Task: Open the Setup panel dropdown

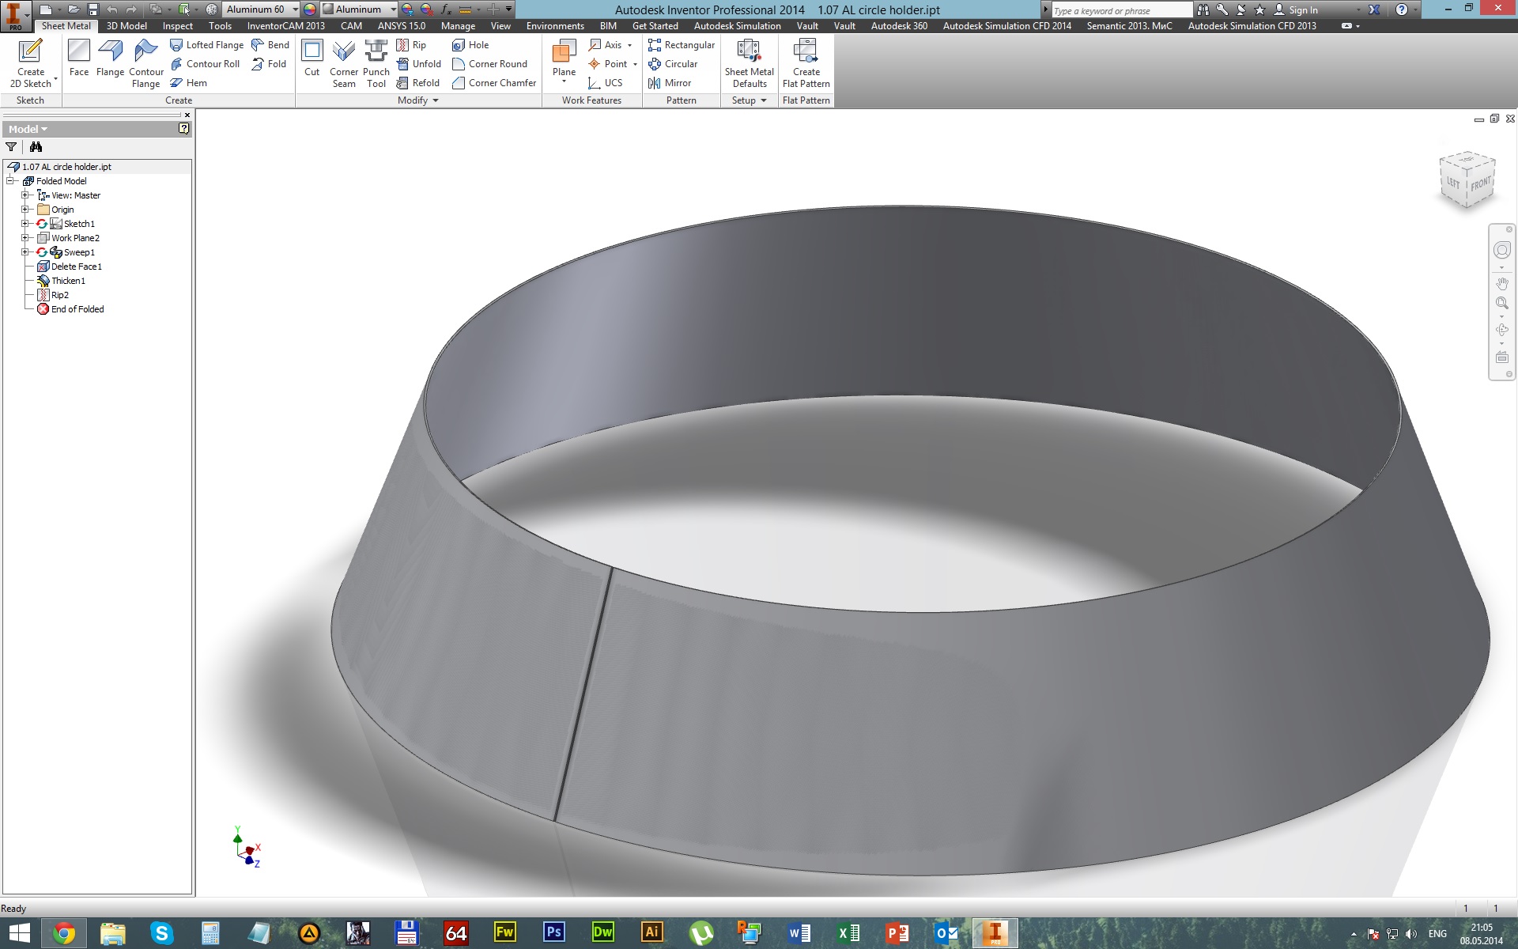Action: (x=750, y=100)
